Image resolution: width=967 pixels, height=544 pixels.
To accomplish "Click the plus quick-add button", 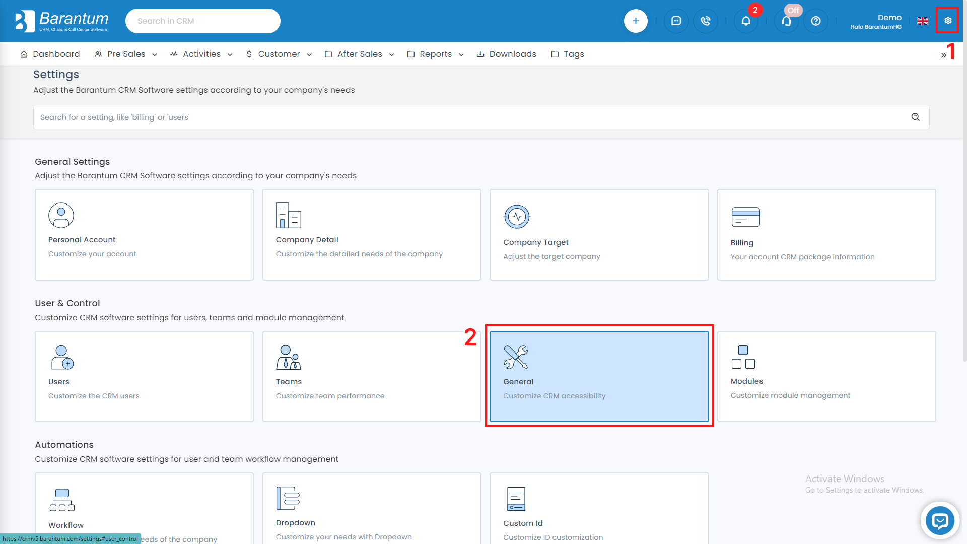I will 636,21.
